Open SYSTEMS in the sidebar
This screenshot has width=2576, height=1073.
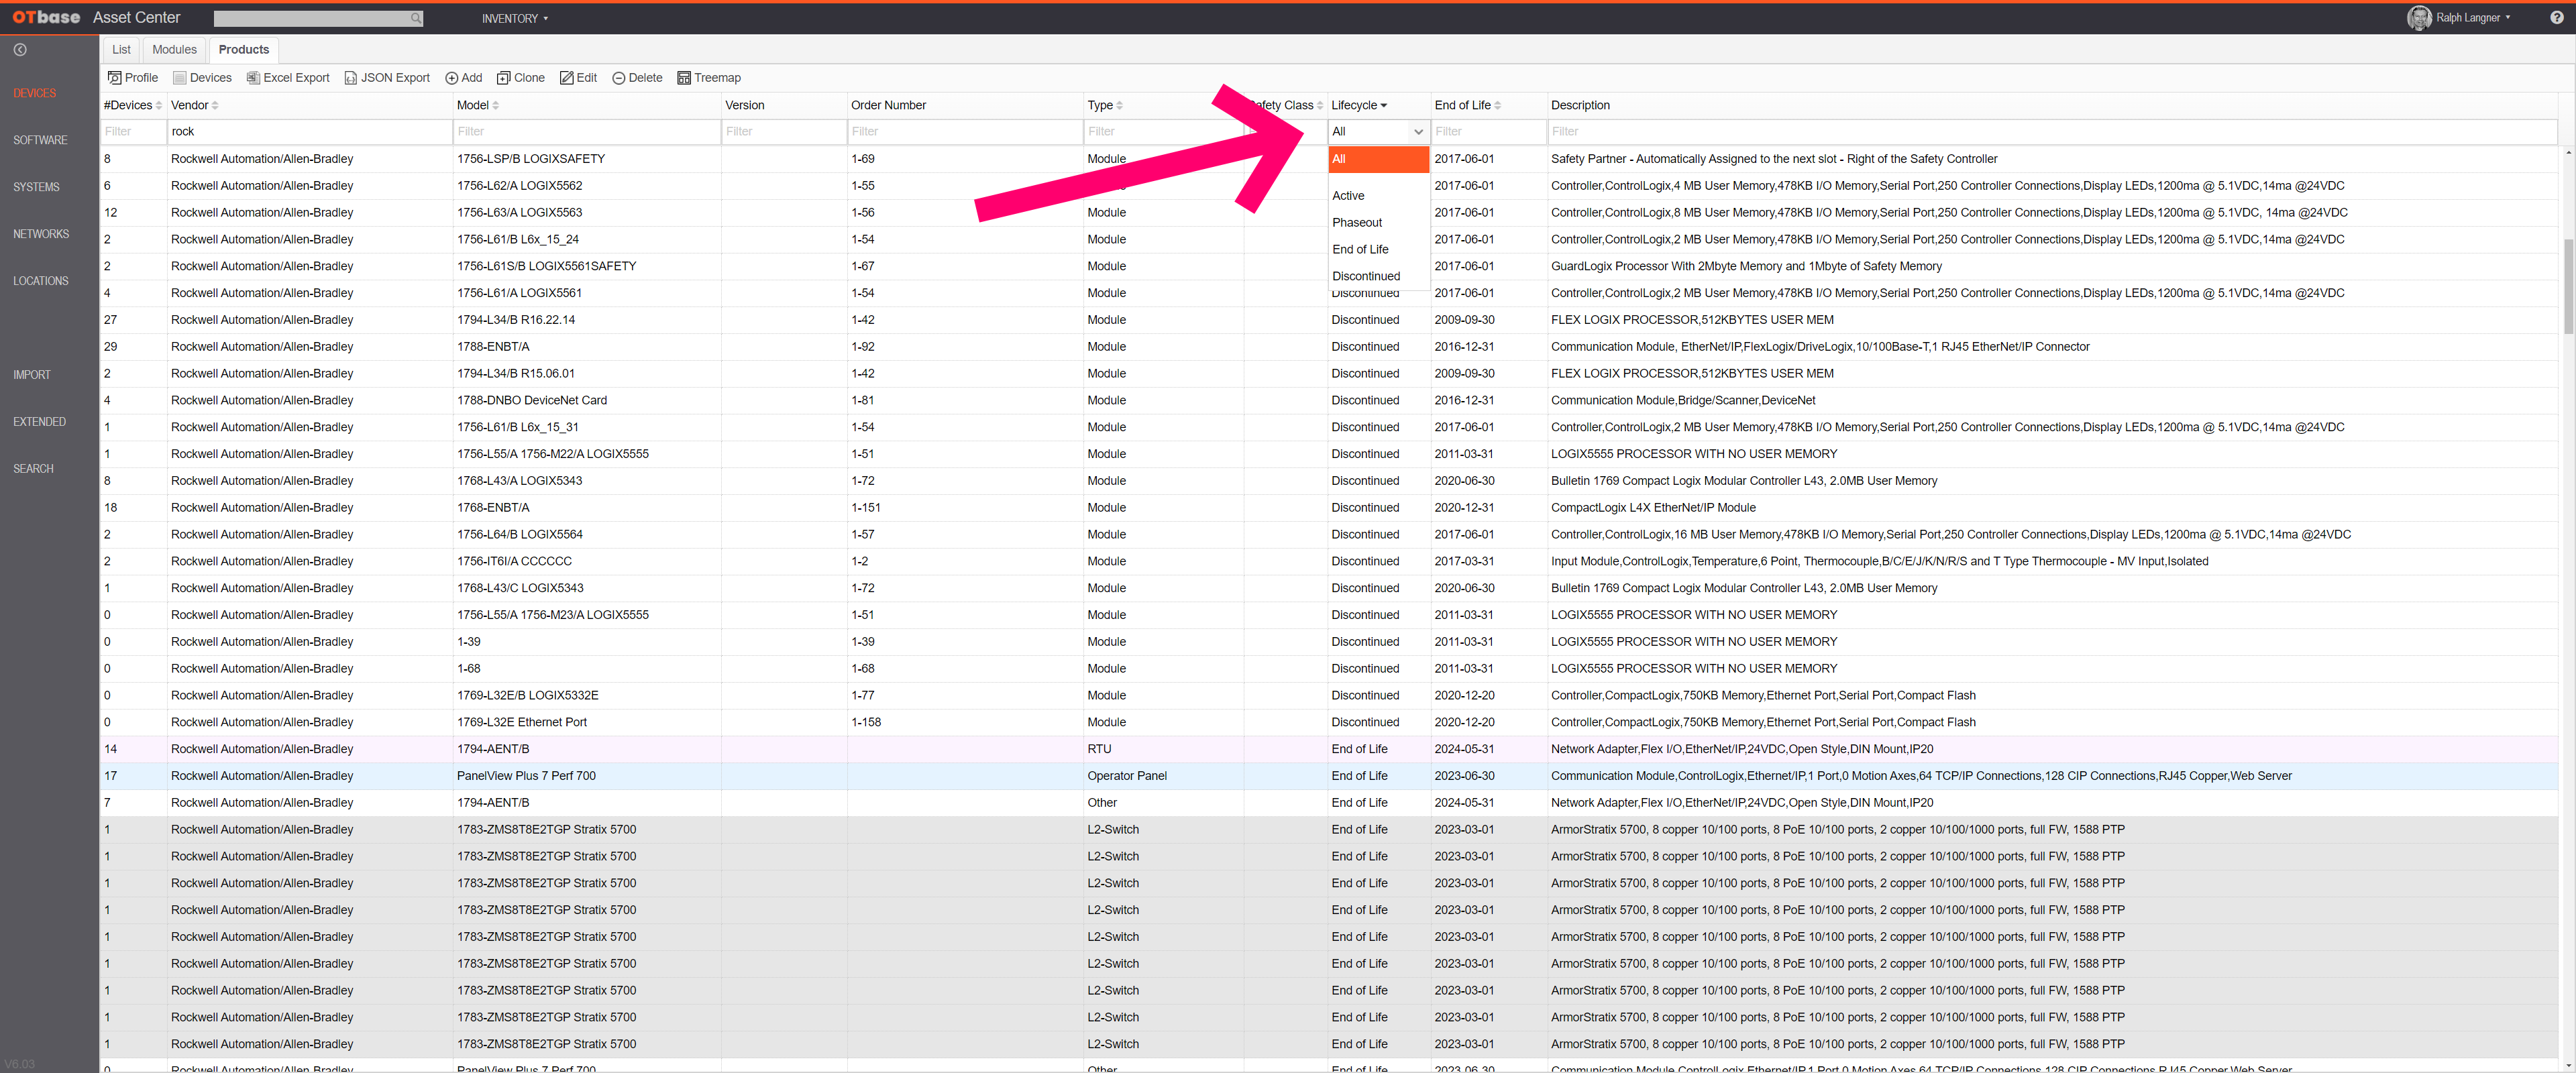pyautogui.click(x=36, y=187)
